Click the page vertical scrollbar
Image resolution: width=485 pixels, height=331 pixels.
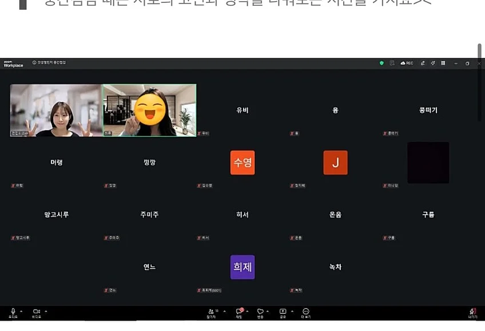pos(479,82)
